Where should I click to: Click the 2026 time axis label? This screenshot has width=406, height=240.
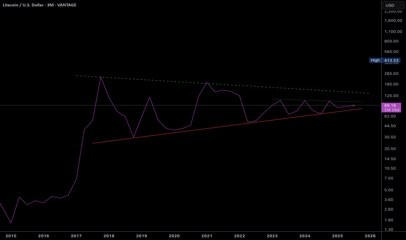370,236
